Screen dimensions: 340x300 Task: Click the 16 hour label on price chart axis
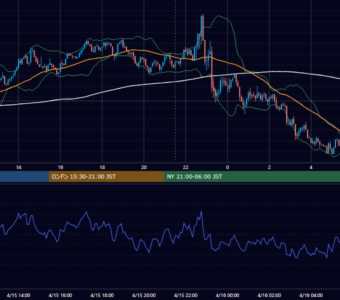[x=60, y=167]
